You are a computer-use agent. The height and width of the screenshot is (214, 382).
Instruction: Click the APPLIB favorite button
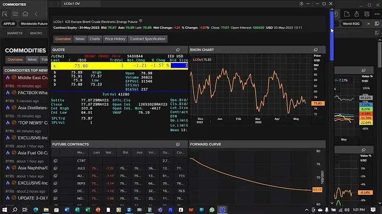(x=9, y=24)
